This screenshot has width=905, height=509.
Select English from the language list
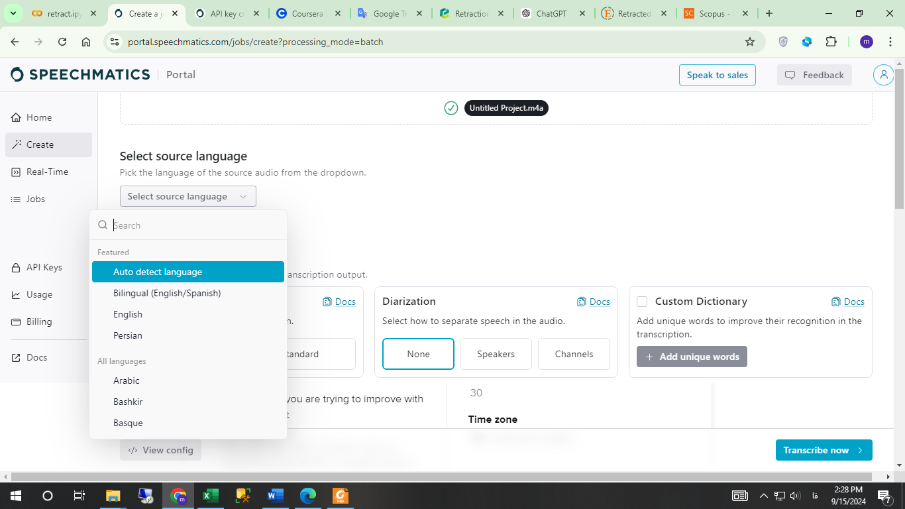tap(188, 314)
